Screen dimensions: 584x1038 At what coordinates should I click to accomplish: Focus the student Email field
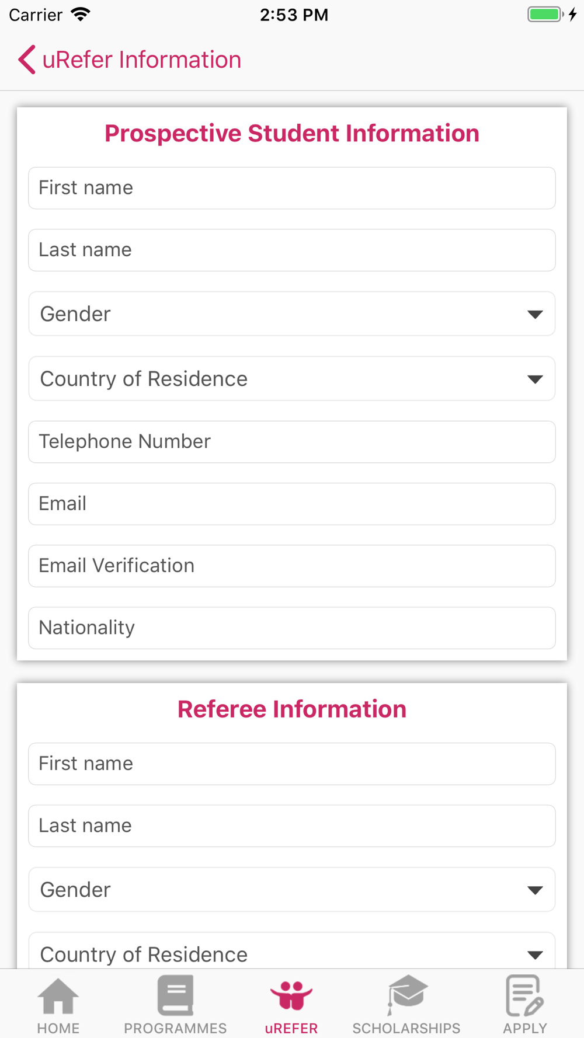pyautogui.click(x=292, y=504)
